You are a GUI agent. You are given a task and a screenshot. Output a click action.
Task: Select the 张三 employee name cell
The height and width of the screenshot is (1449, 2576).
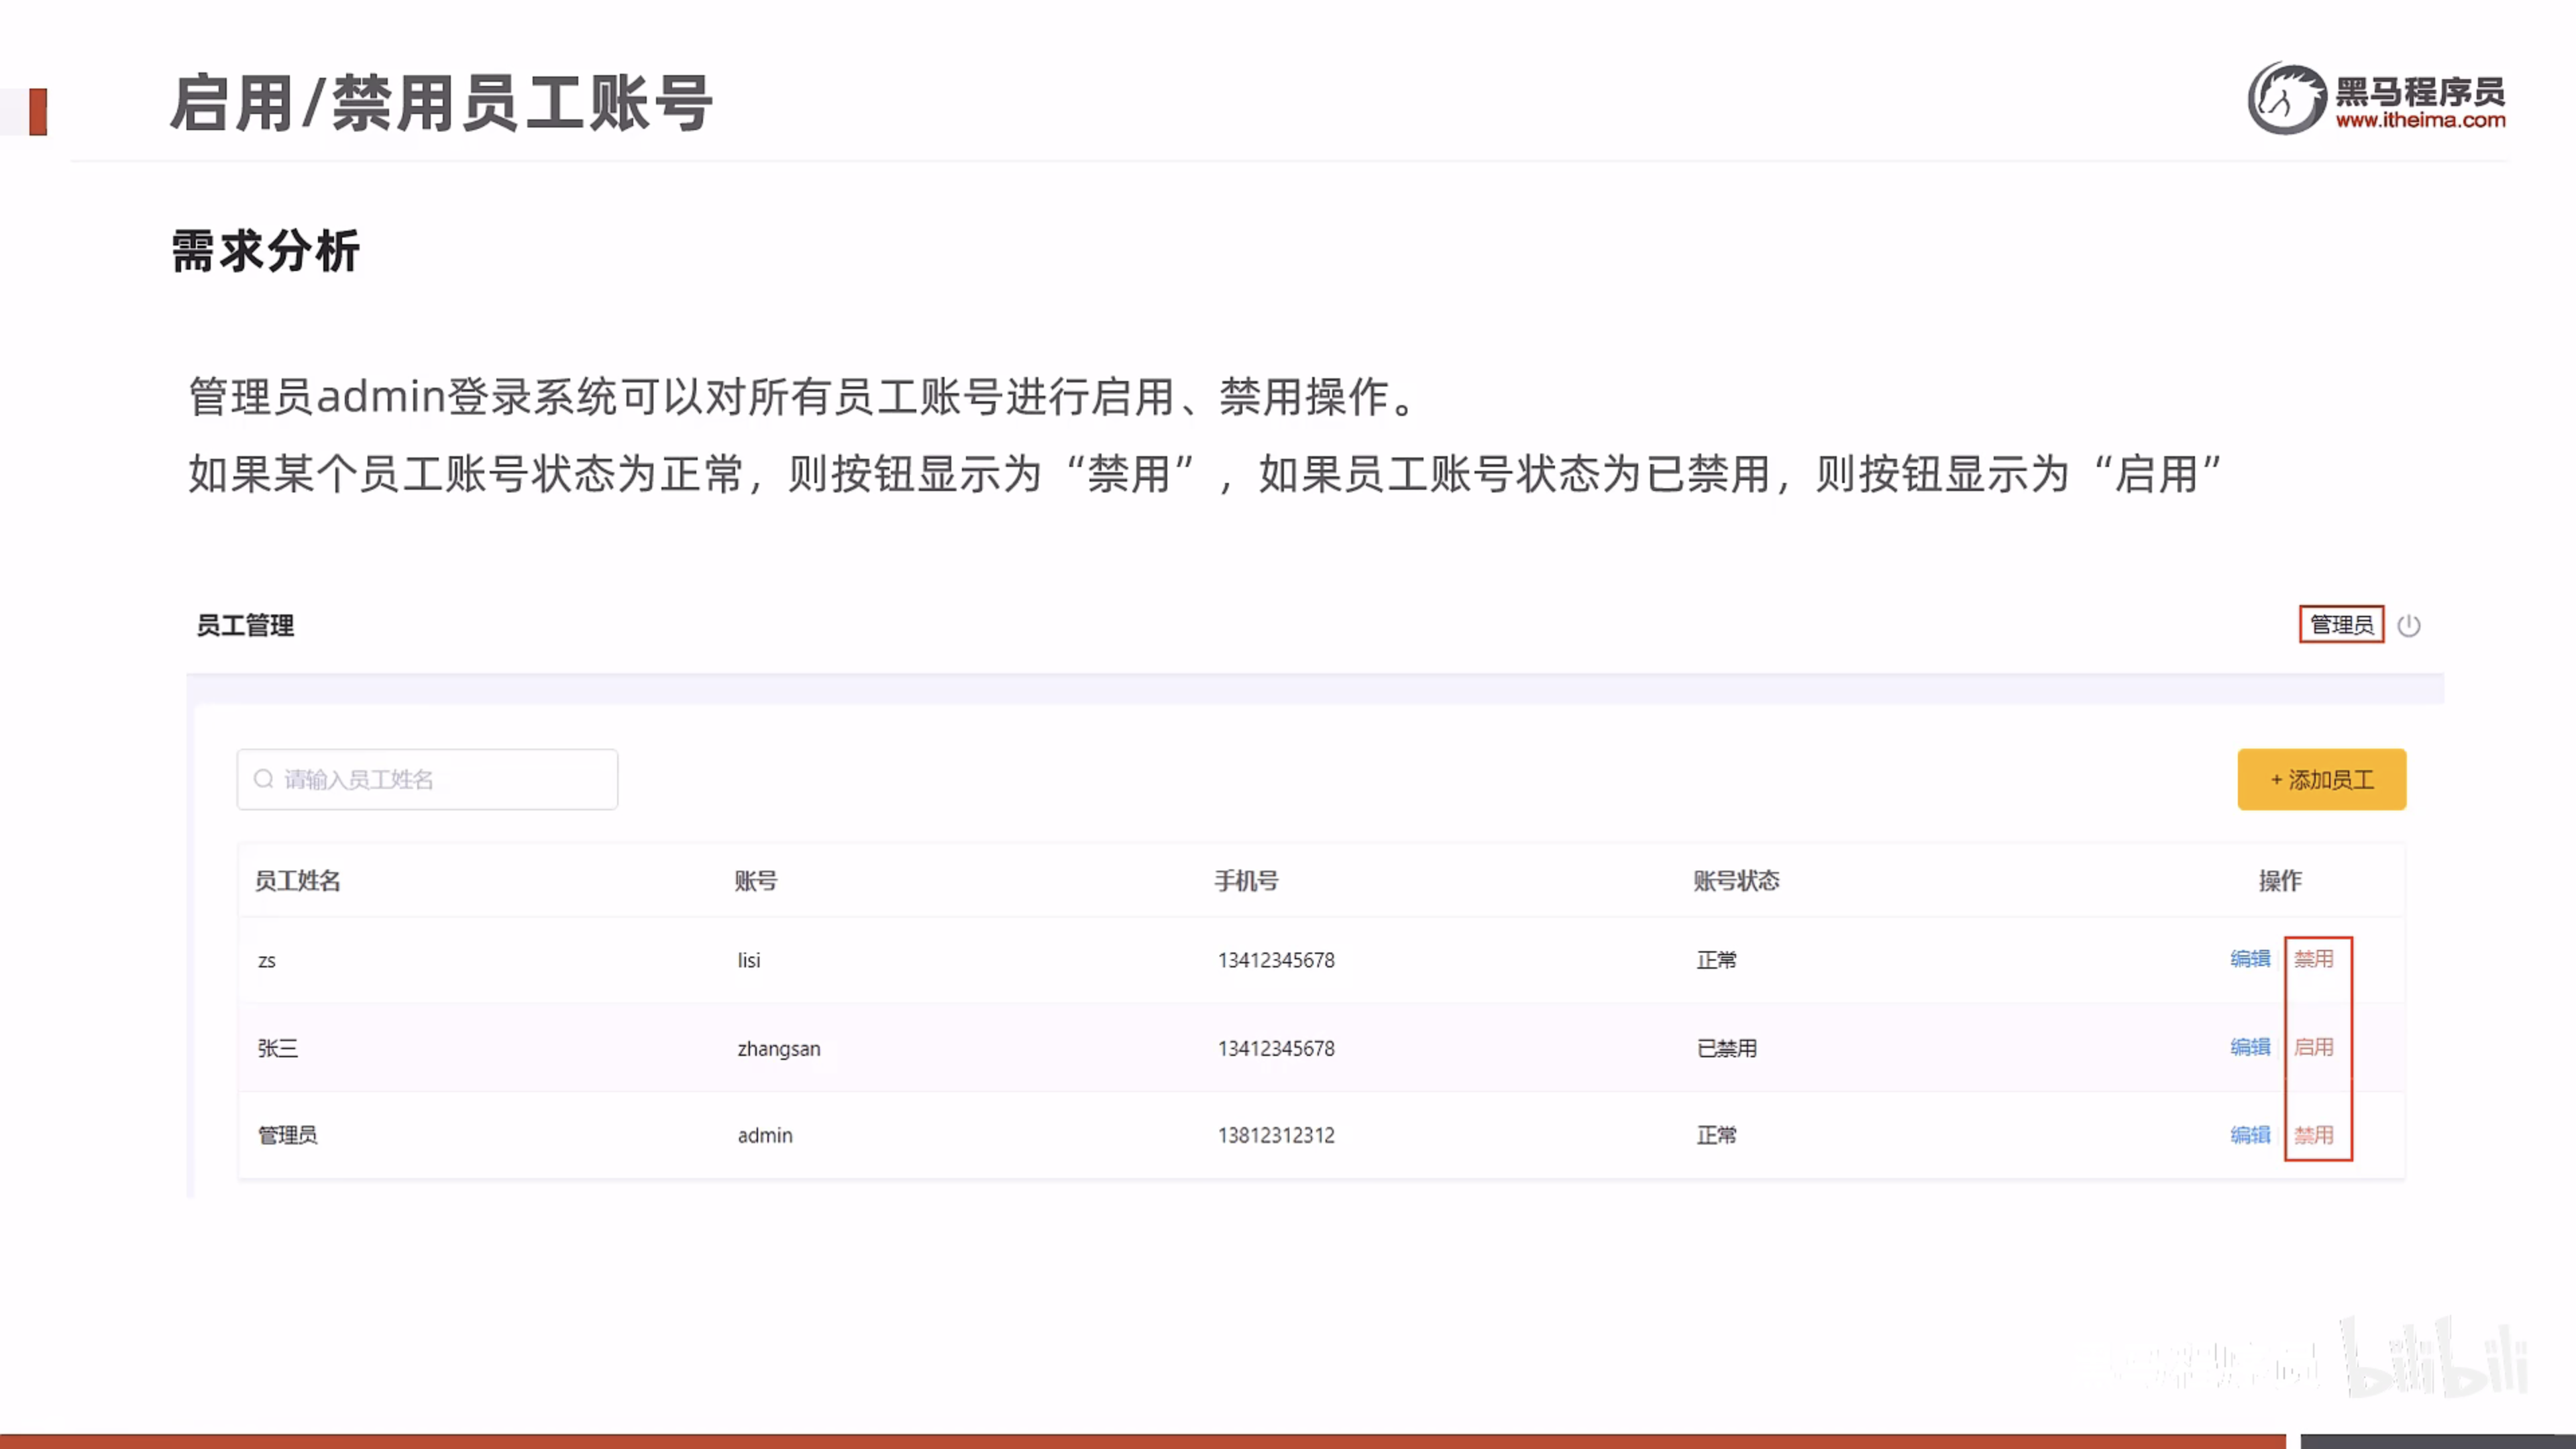278,1048
